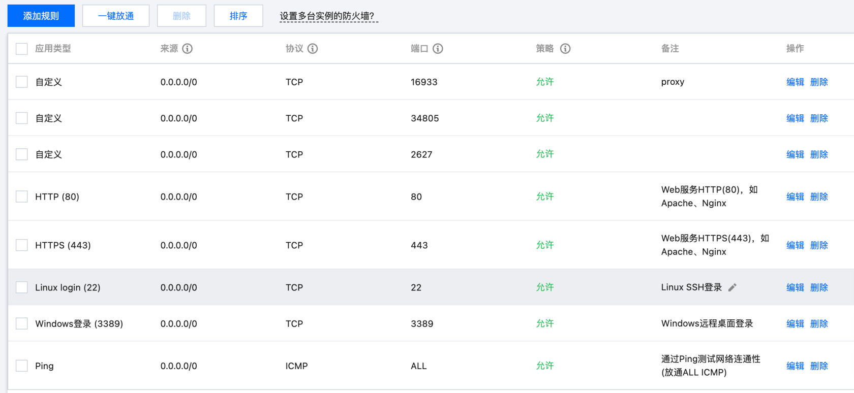Delete the Linux login (22) rule
854x393 pixels.
819,287
